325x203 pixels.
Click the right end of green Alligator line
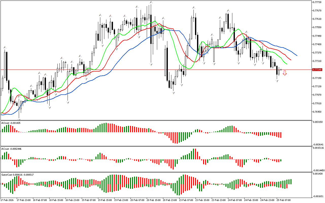286,64
